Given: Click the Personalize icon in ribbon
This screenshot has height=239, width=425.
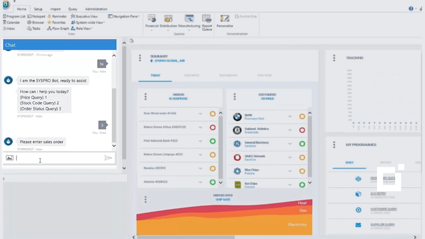Looking at the screenshot, I should [225, 21].
